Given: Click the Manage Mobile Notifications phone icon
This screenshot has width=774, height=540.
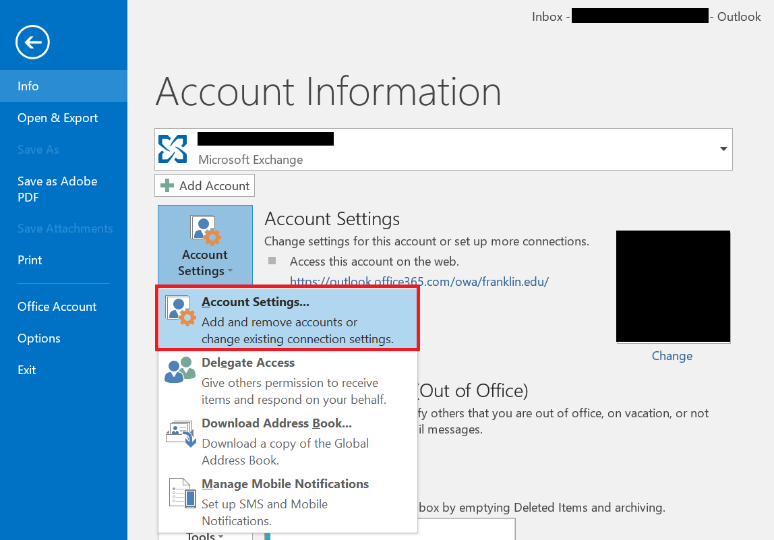Looking at the screenshot, I should point(183,493).
